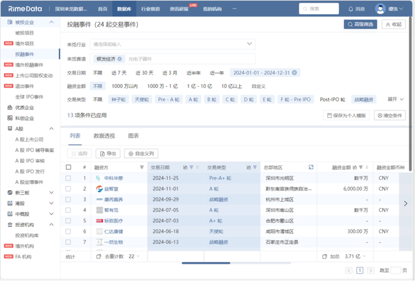415x281 pixels.
Task: Click chart icon in 交易类型 column header
Action: tap(249, 168)
